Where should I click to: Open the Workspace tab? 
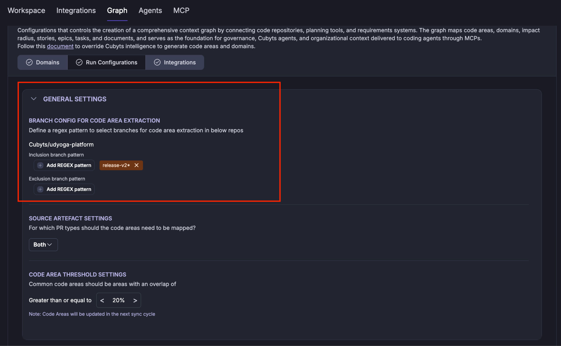(x=26, y=10)
